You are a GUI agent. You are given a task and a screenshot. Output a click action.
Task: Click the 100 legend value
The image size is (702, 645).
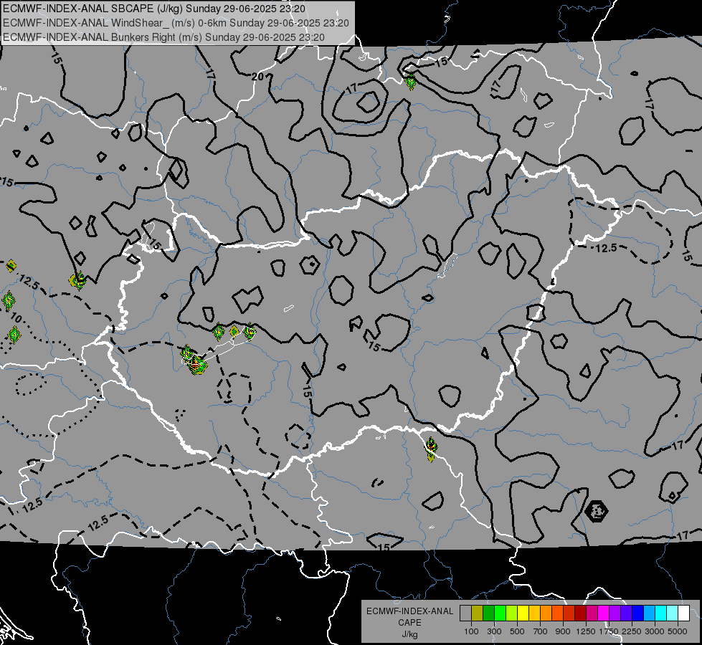click(x=471, y=631)
